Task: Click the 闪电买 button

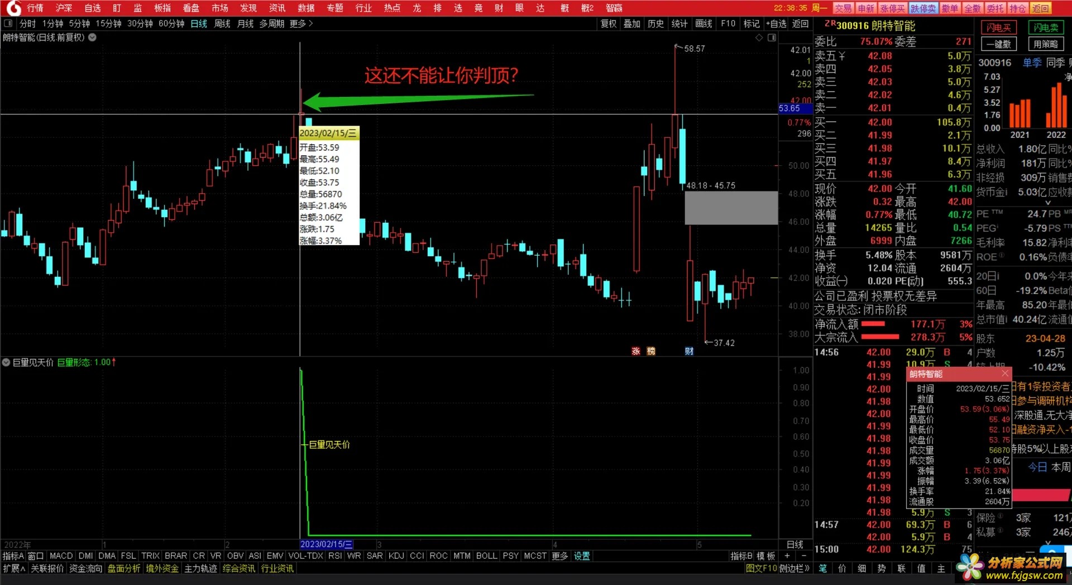Action: point(999,27)
